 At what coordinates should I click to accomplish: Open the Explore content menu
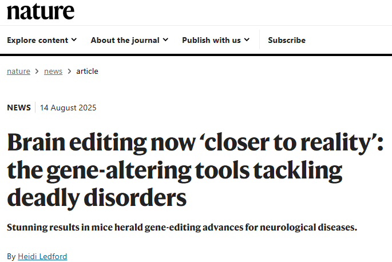[x=37, y=40]
